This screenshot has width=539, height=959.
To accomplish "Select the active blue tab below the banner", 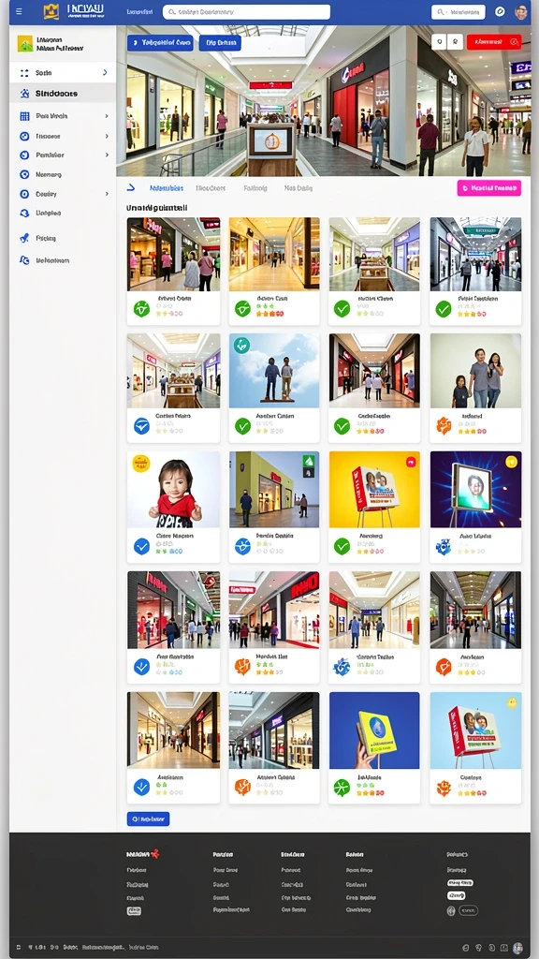I will tap(167, 188).
